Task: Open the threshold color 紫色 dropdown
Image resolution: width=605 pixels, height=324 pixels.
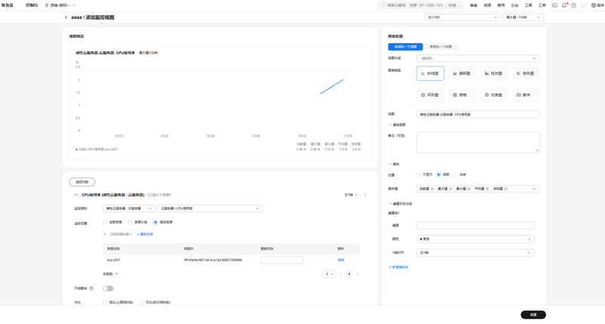Action: pyautogui.click(x=476, y=239)
